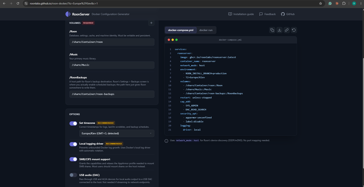This screenshot has height=187, width=364.
Task: Click code line 'SYS_ADMIN'
Action: click(192, 105)
